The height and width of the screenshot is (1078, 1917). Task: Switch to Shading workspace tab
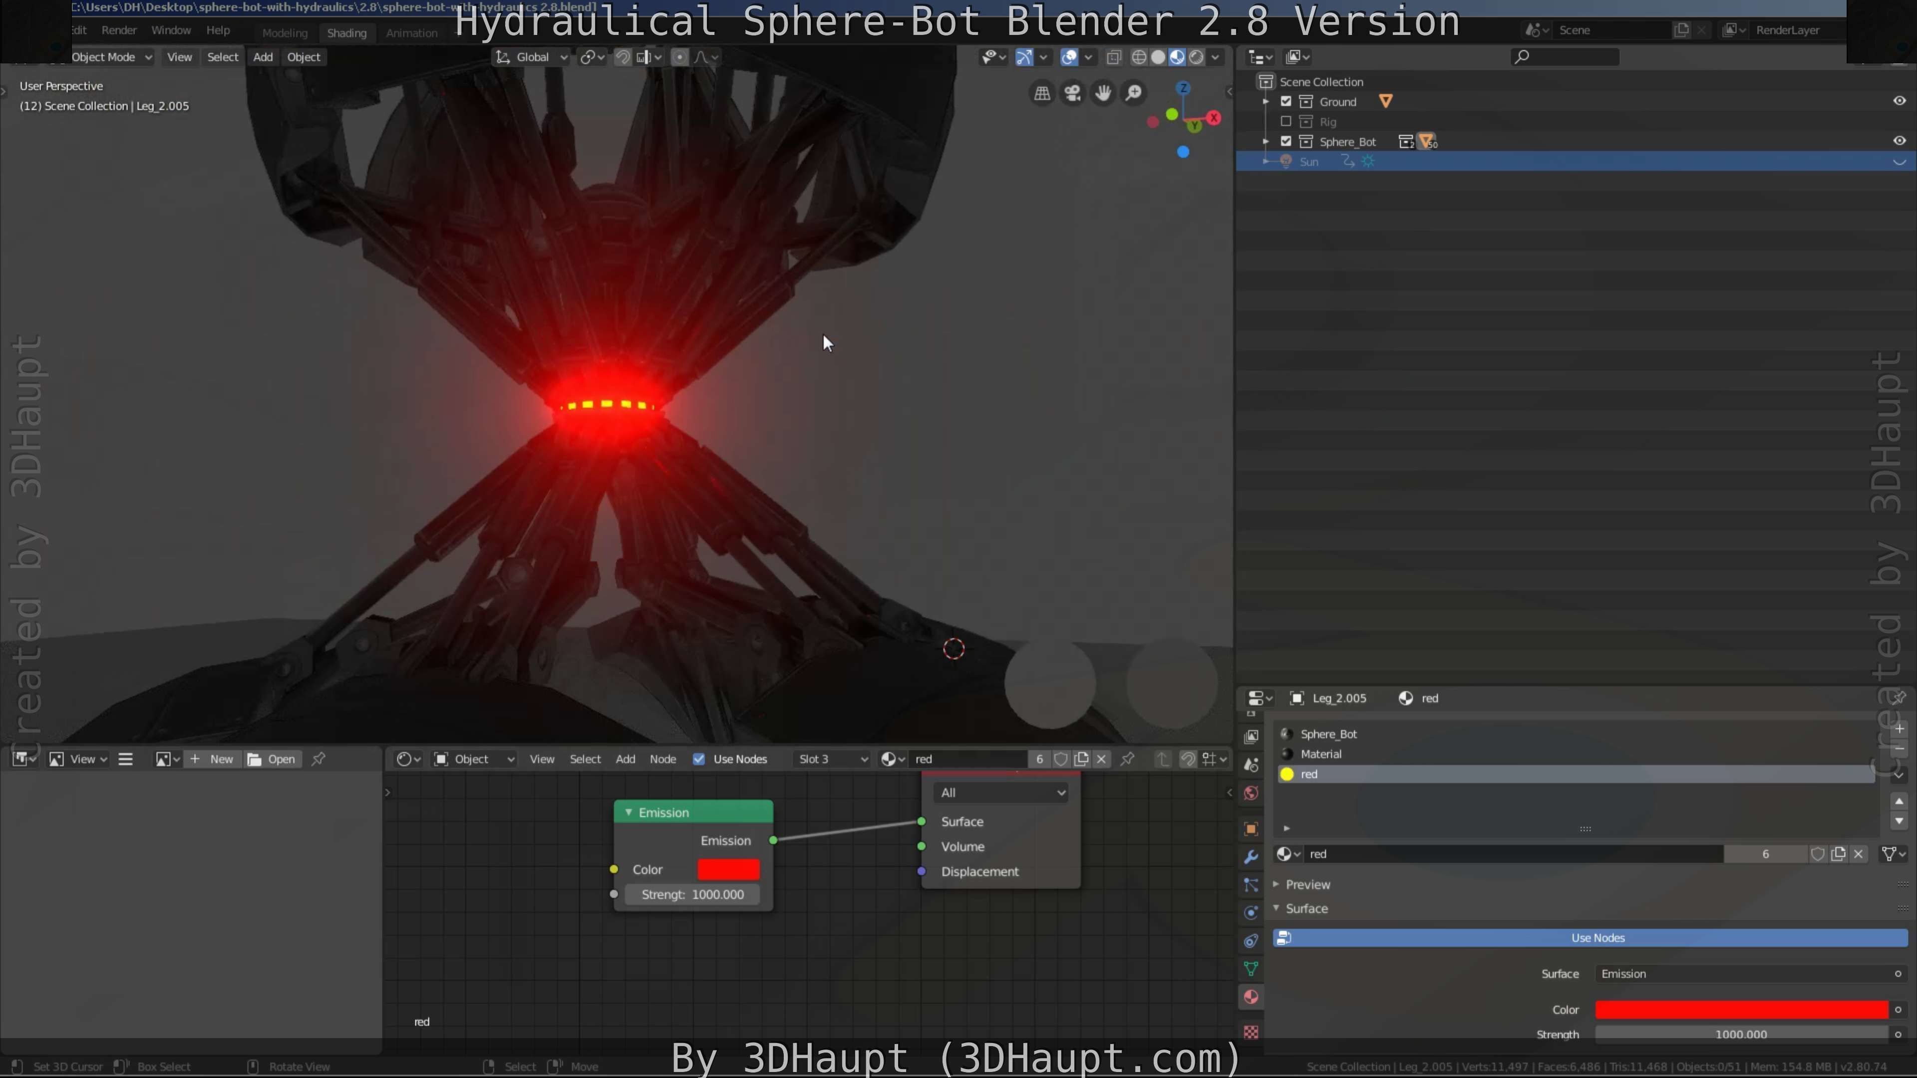(347, 33)
